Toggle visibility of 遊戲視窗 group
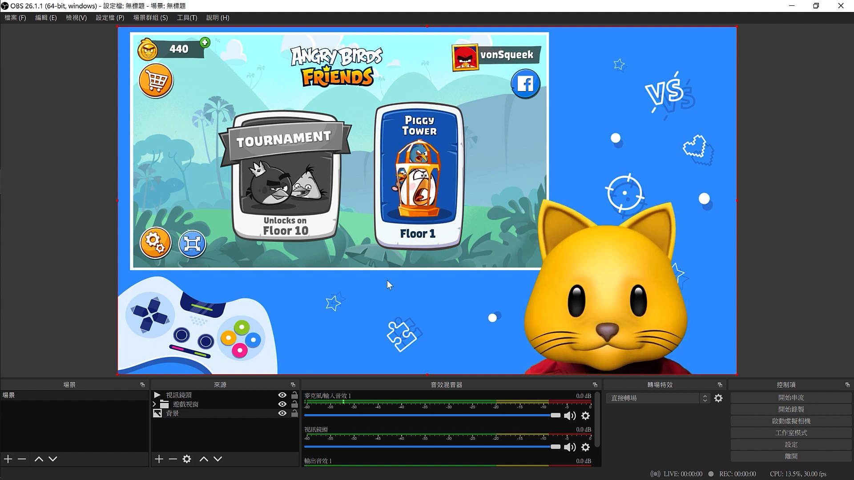 [282, 404]
